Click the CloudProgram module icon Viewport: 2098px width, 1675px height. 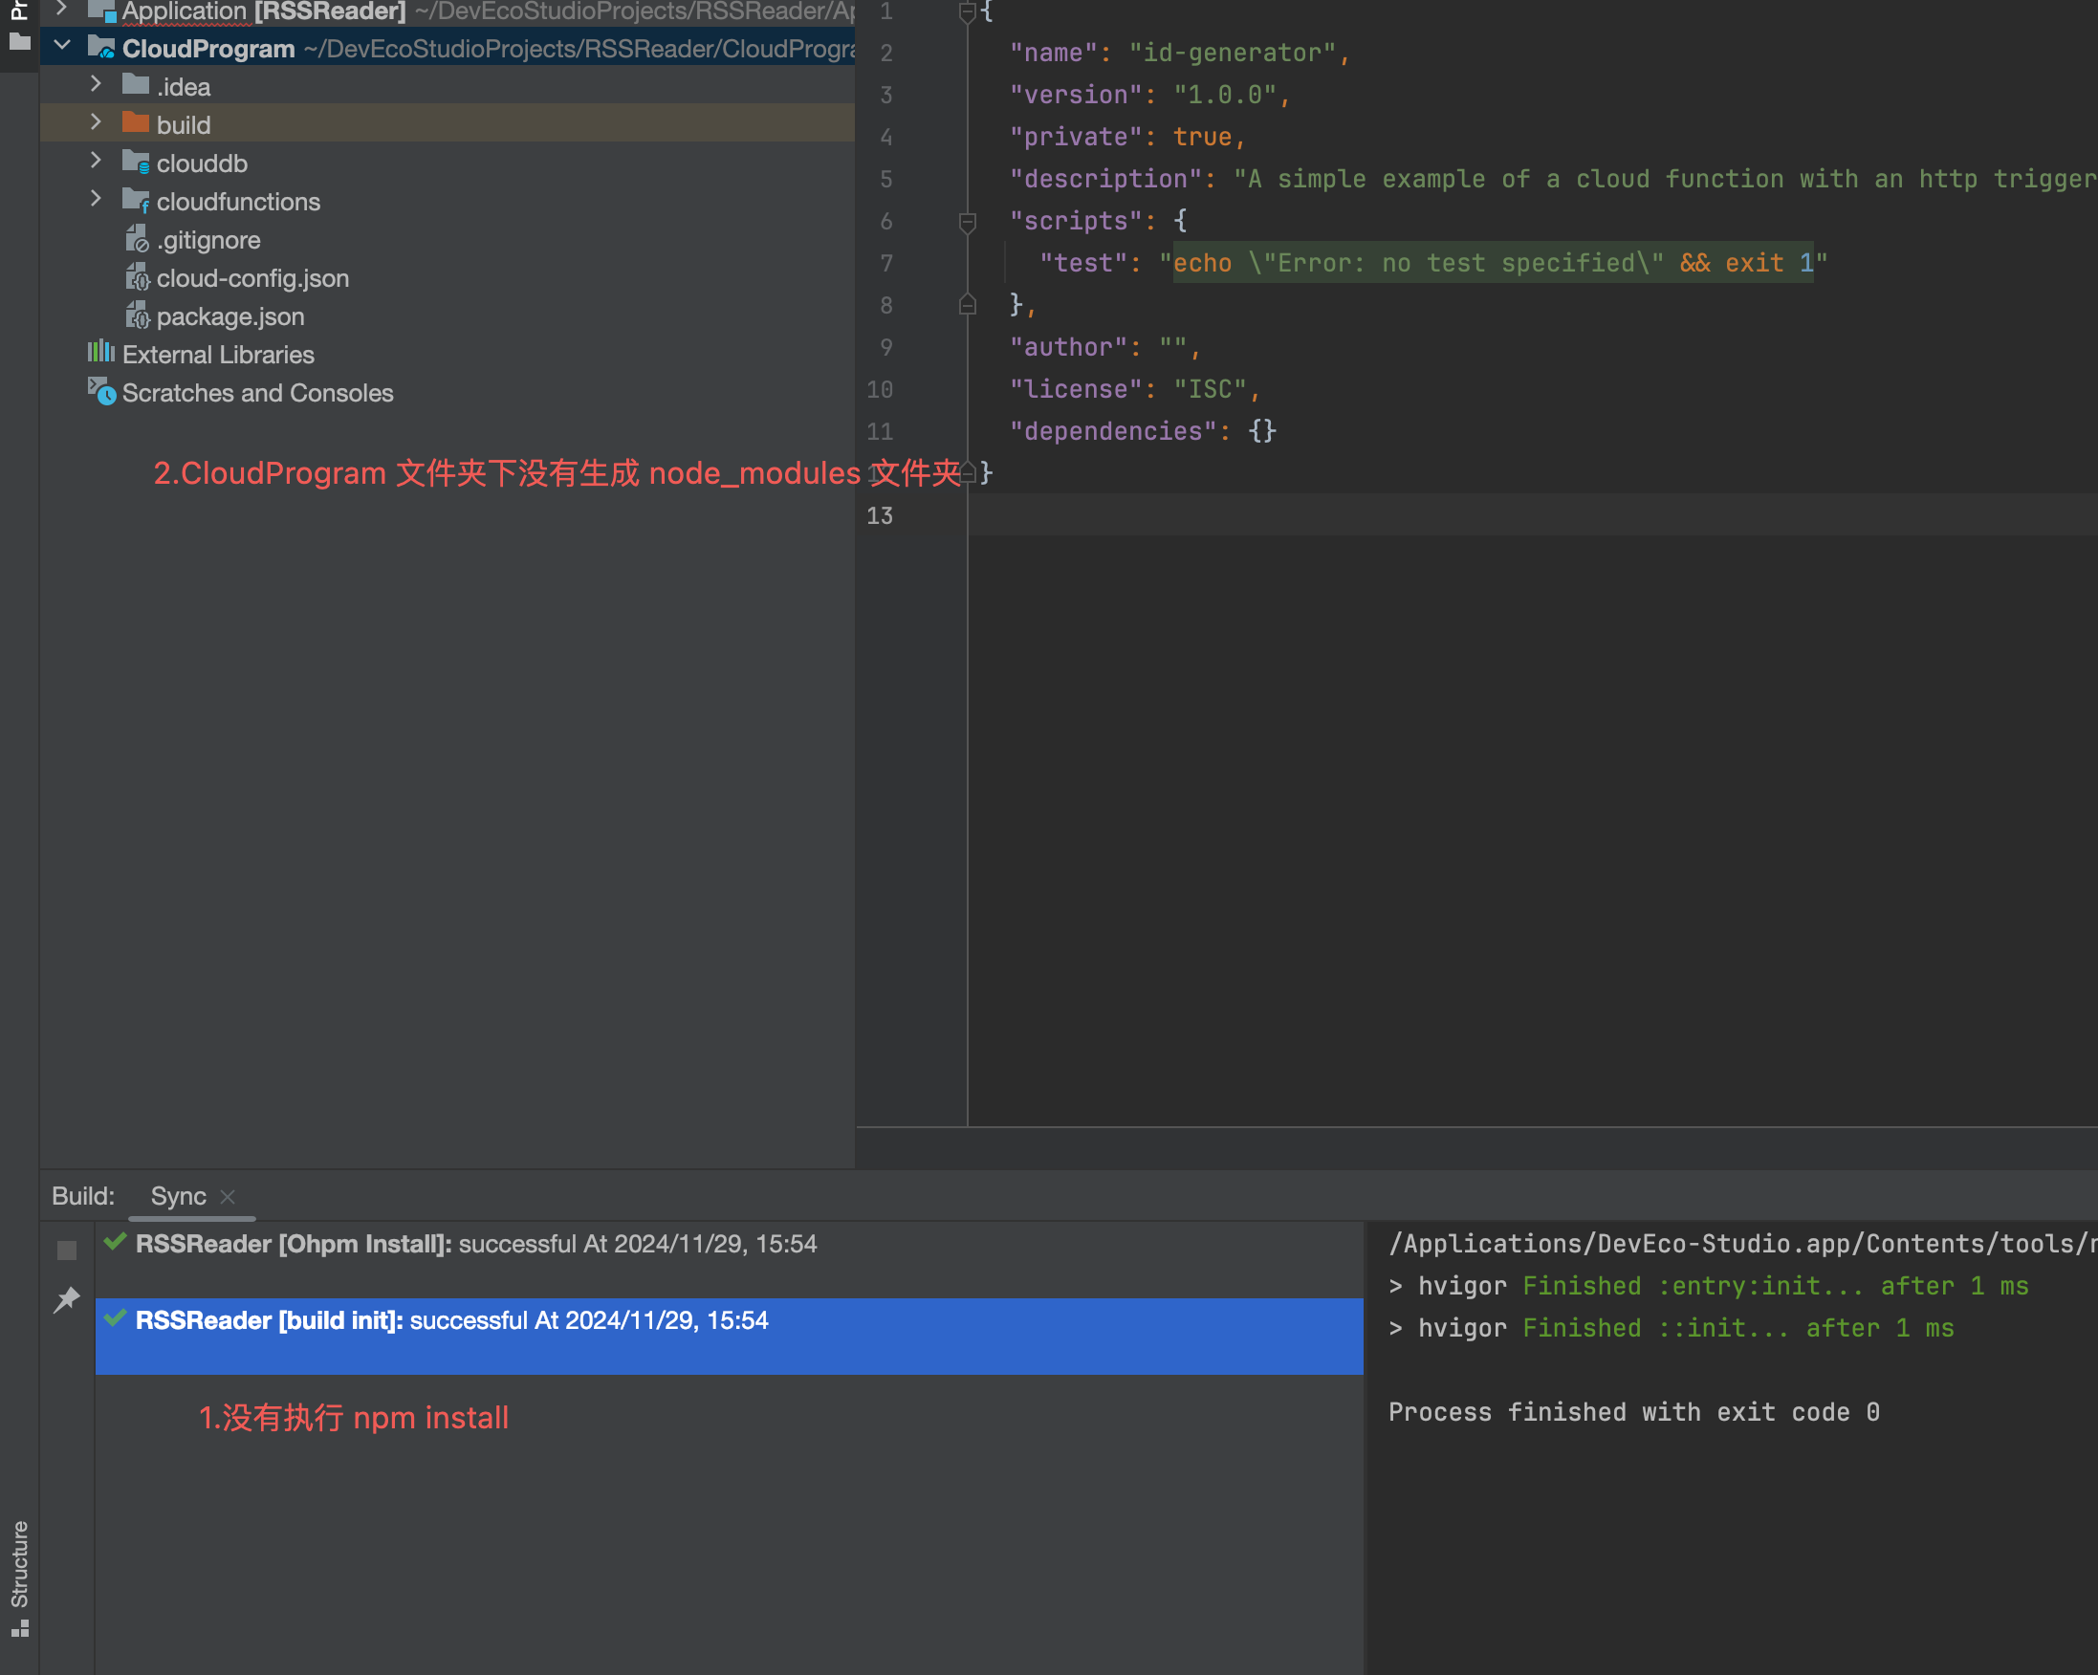tap(101, 48)
